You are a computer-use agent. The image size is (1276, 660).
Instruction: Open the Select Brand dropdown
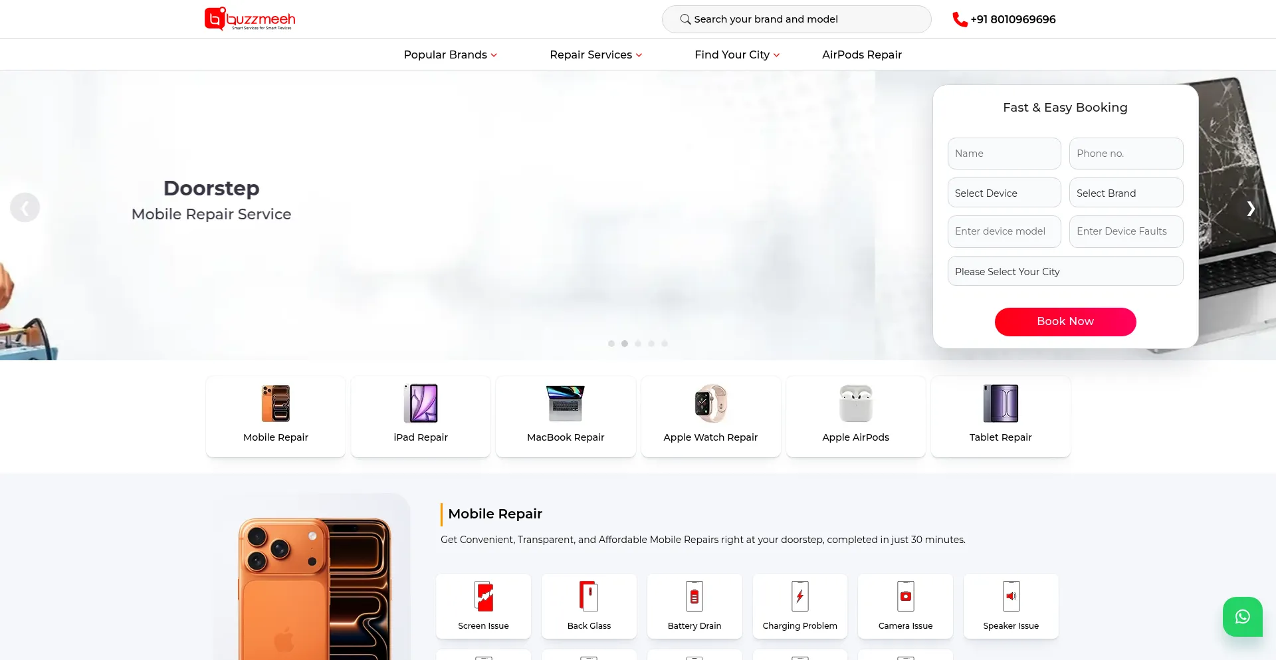(x=1126, y=193)
